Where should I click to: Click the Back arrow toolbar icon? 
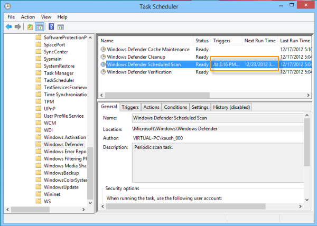(x=8, y=26)
